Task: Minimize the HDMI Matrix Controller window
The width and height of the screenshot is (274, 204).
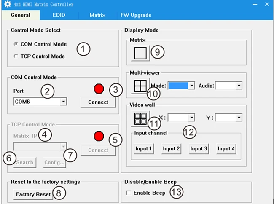Action: click(x=255, y=4)
